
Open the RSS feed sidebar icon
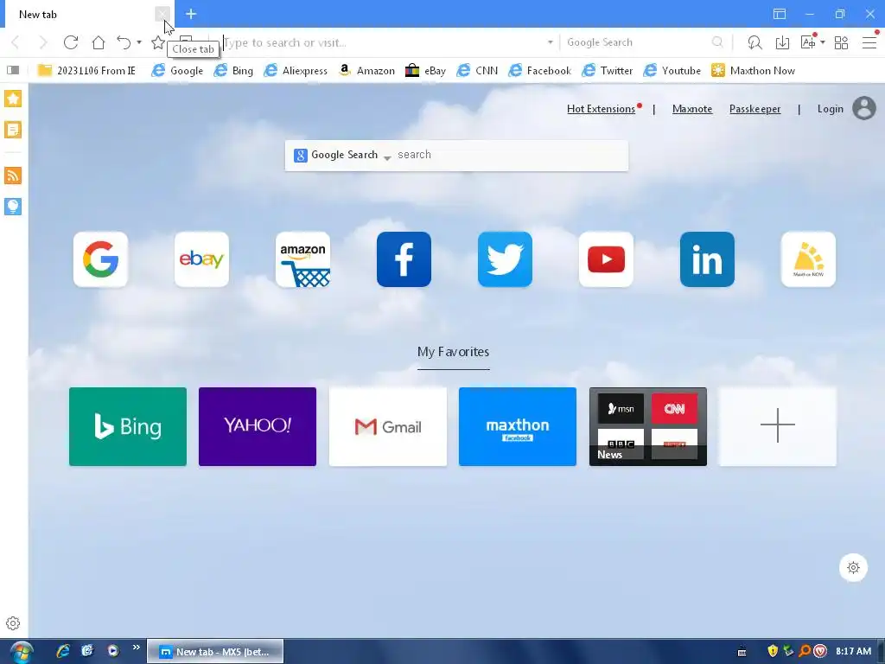coord(13,176)
